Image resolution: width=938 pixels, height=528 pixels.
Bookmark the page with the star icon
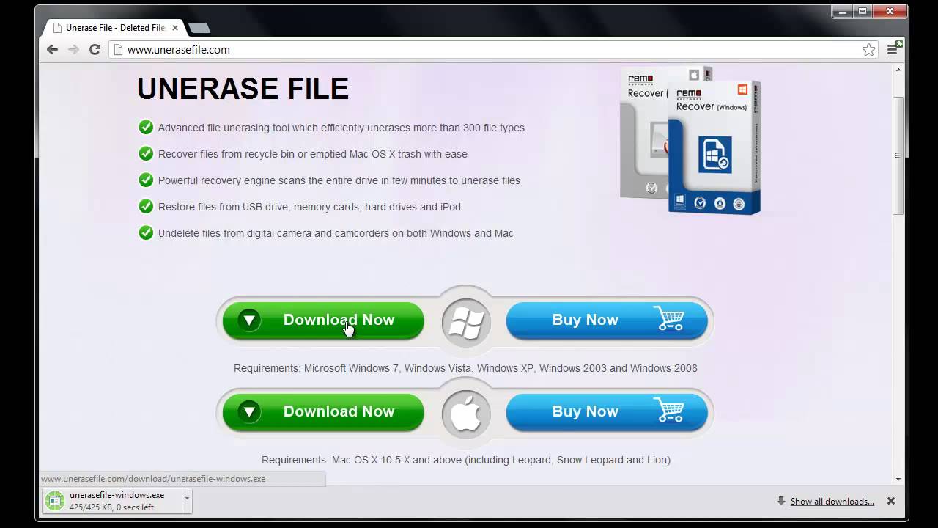[869, 50]
